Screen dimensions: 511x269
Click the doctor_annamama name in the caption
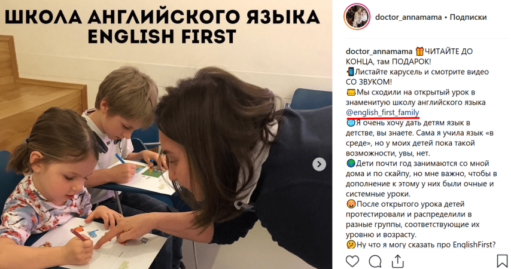(x=379, y=51)
